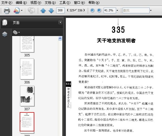The image size is (162, 136).
Task: Open the find options dropdown arrow
Action: (x=151, y=10)
